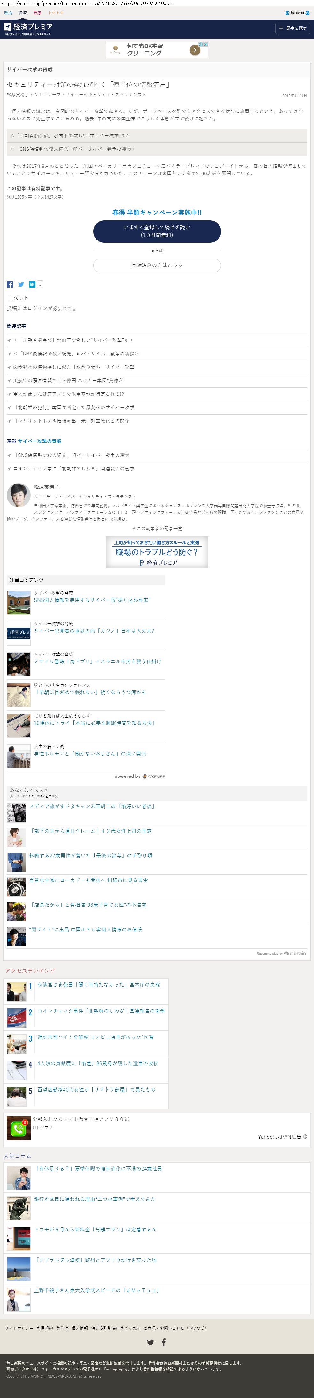314x1398 pixels.
Task: Click 登録済みの方はこちら button
Action: (x=157, y=265)
